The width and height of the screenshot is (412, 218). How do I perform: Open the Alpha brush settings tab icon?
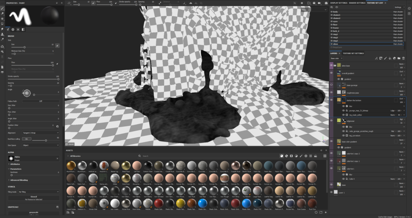click(x=13, y=30)
